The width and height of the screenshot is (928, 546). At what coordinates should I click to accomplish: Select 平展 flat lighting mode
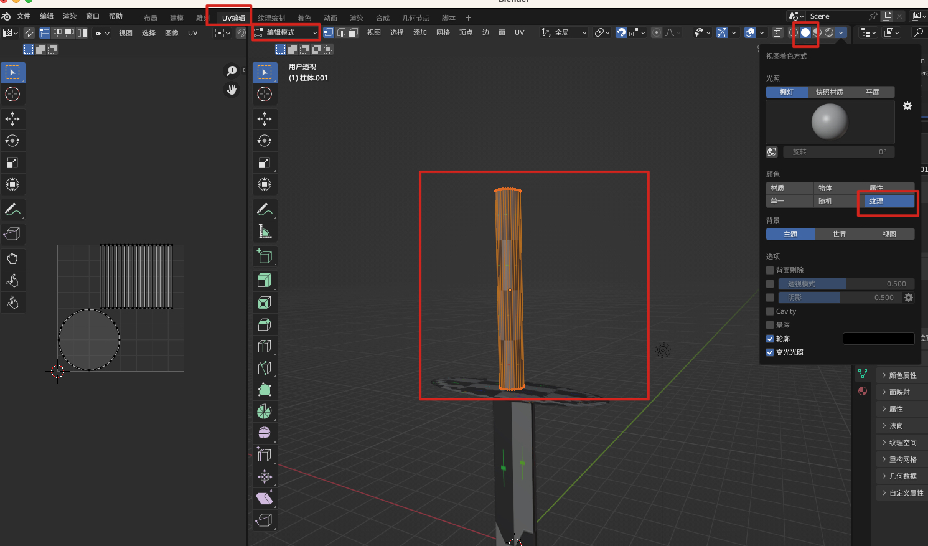(873, 92)
